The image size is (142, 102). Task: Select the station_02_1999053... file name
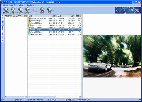coord(39,19)
